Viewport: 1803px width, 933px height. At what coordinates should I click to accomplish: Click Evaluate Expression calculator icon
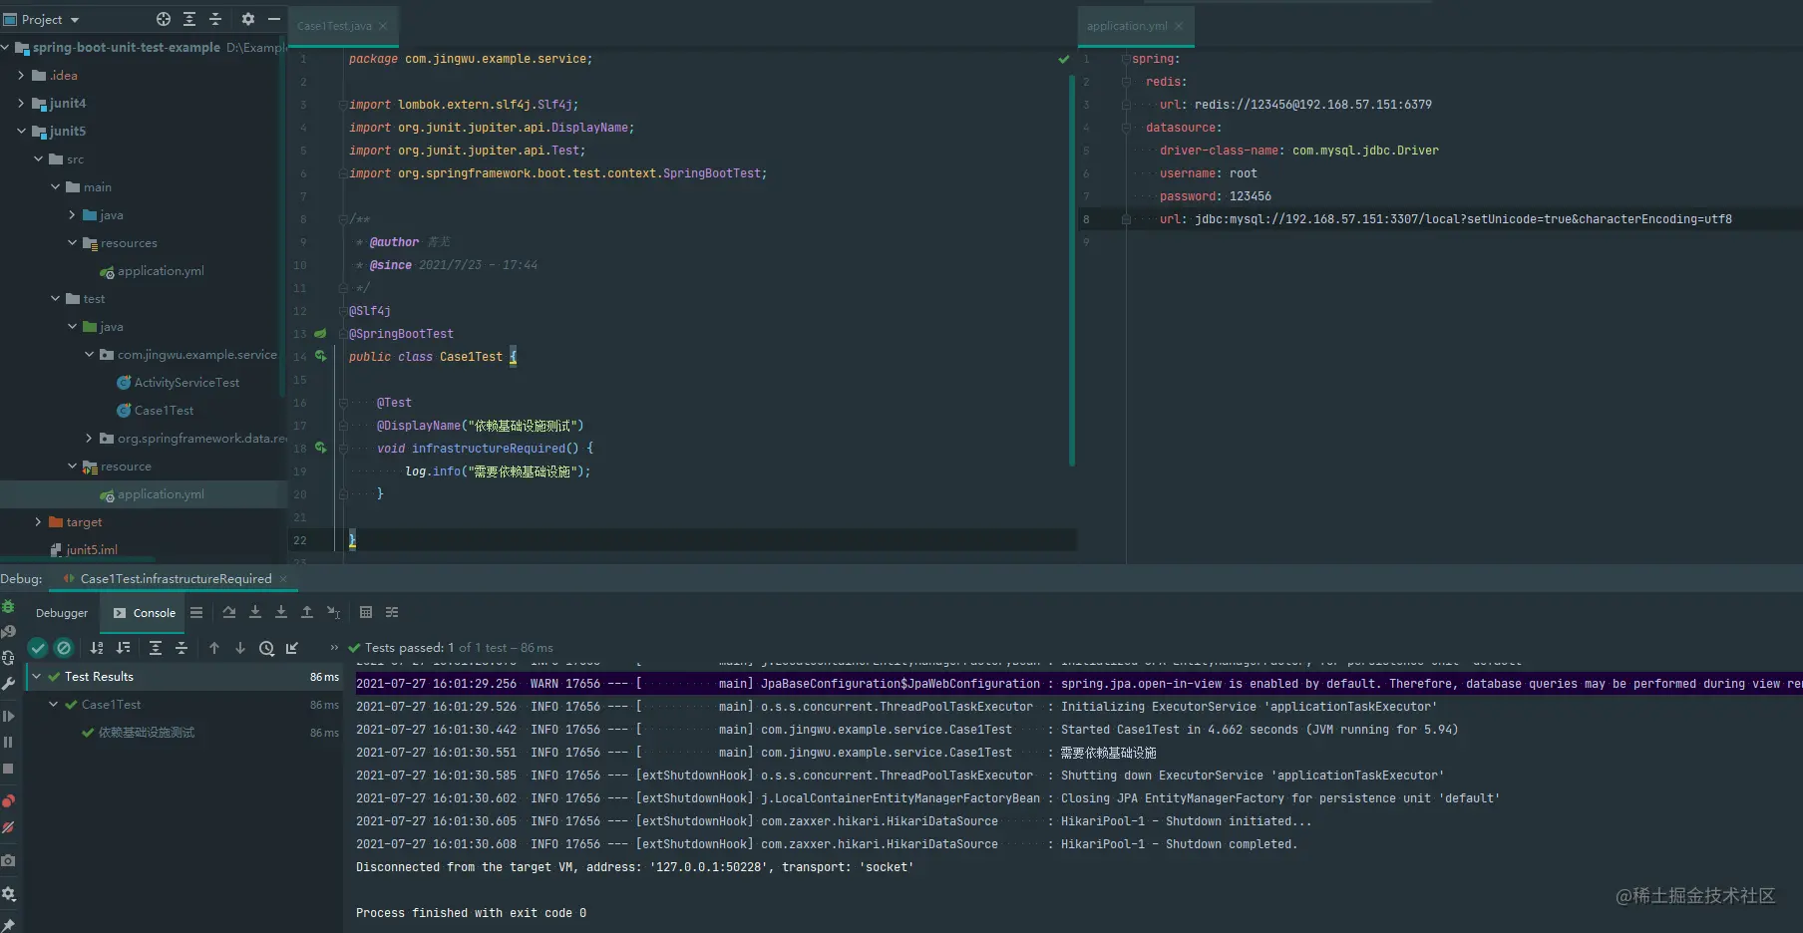(366, 612)
